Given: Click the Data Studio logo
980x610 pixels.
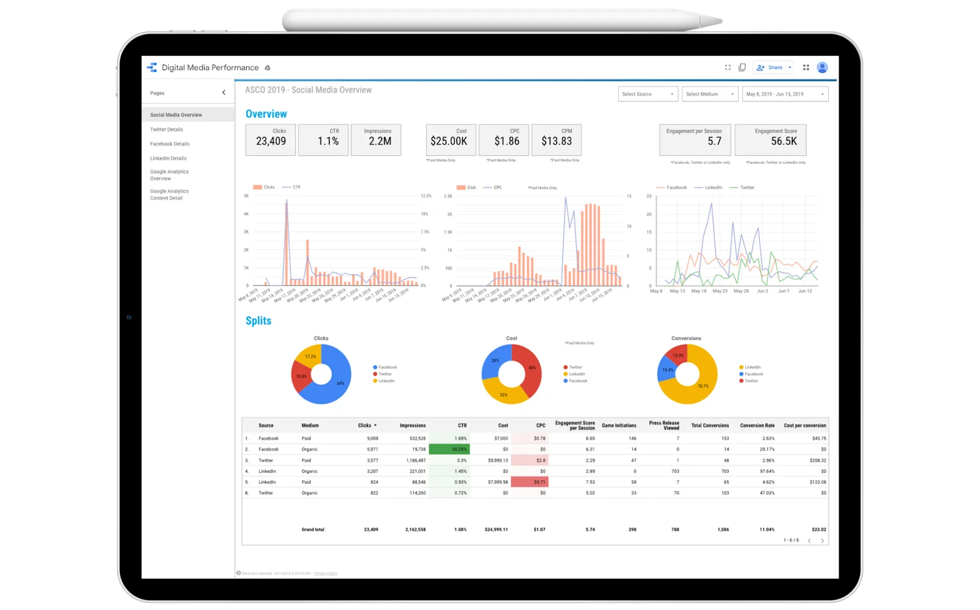Looking at the screenshot, I should click(x=152, y=67).
